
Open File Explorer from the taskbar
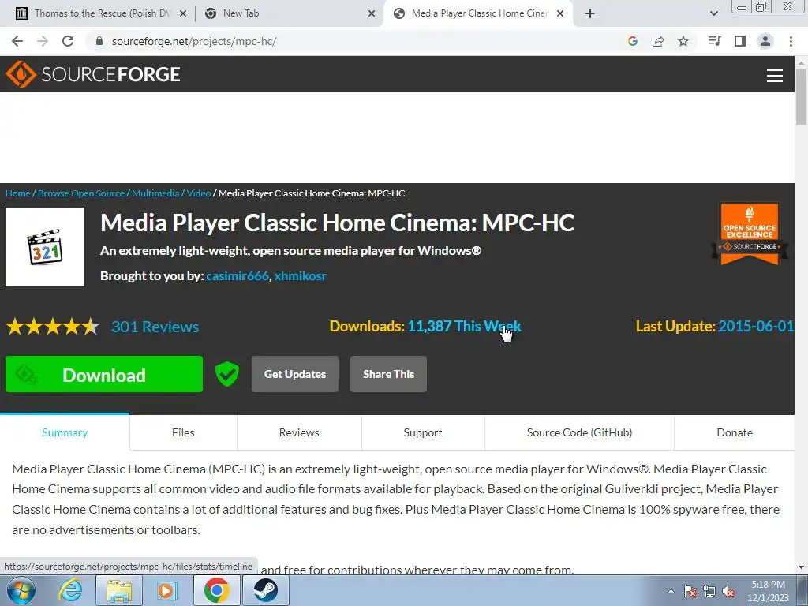pyautogui.click(x=119, y=590)
